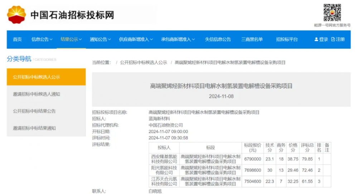Click the login user icon
Viewport: 358px width, 194px height.
pos(316,39)
